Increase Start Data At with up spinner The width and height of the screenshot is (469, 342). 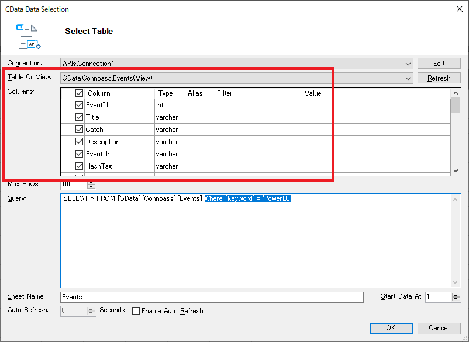point(456,295)
